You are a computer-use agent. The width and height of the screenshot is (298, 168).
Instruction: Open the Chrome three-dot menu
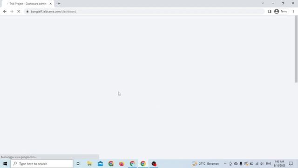pyautogui.click(x=293, y=11)
